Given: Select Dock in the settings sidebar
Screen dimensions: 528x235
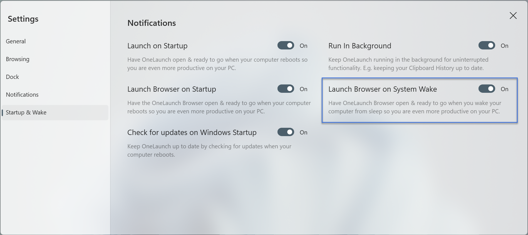Looking at the screenshot, I should pyautogui.click(x=55, y=77).
